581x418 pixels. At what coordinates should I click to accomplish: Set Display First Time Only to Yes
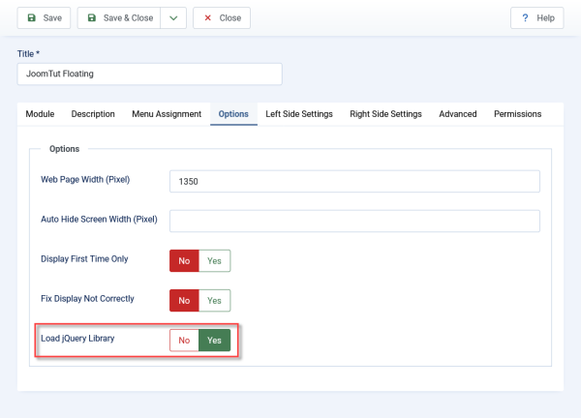pos(215,260)
